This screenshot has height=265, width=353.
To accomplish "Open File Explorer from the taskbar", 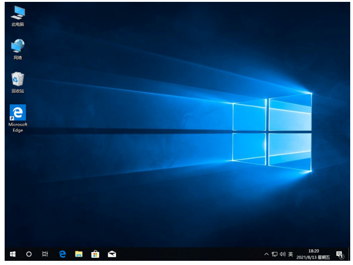I will [79, 254].
